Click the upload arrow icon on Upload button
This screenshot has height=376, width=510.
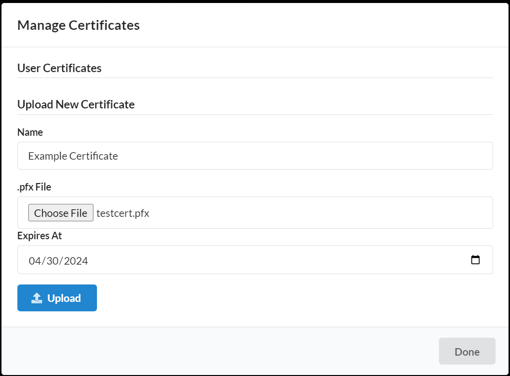(36, 297)
